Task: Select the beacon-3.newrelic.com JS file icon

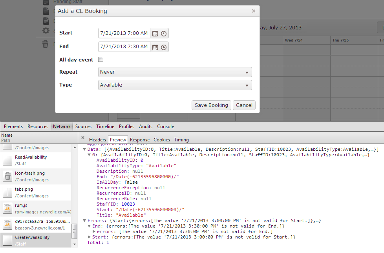Action: coord(7,224)
